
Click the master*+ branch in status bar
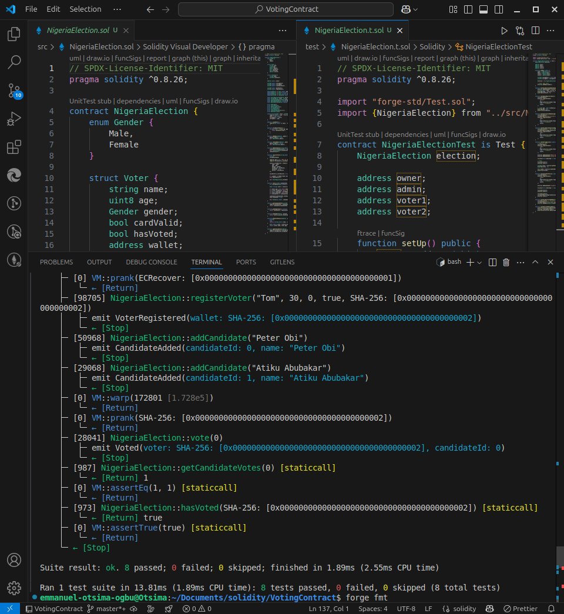(x=106, y=609)
